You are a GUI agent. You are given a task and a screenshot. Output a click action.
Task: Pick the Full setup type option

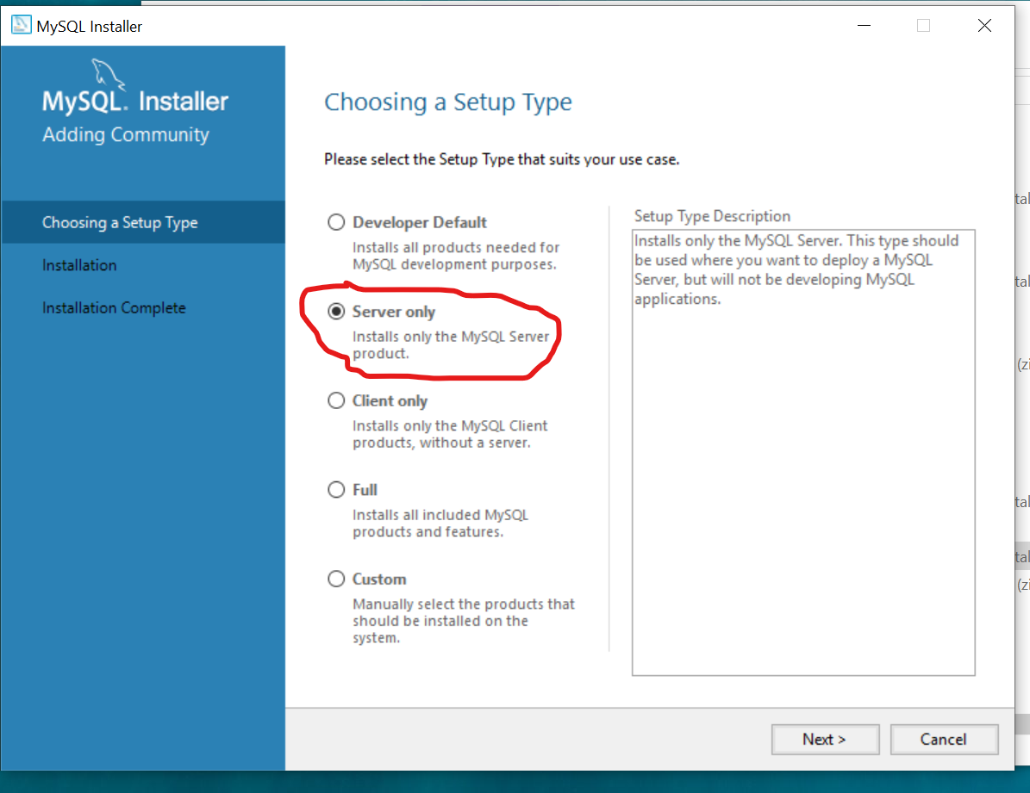tap(335, 490)
